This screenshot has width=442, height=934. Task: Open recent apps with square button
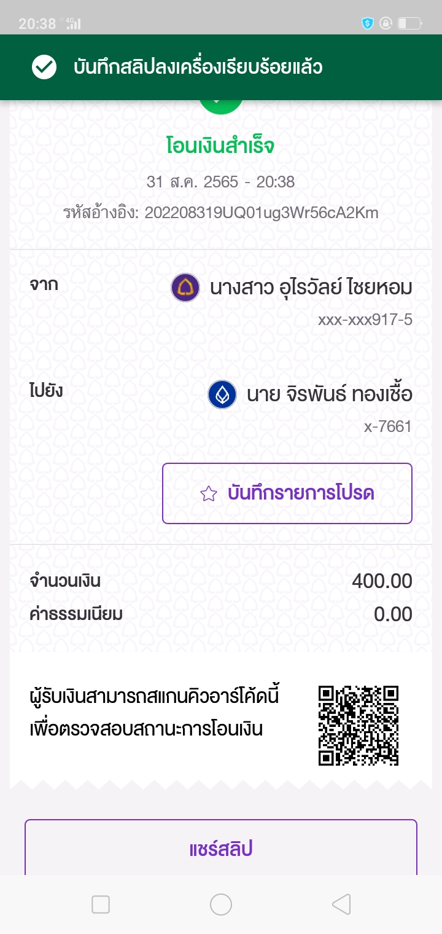pyautogui.click(x=100, y=905)
